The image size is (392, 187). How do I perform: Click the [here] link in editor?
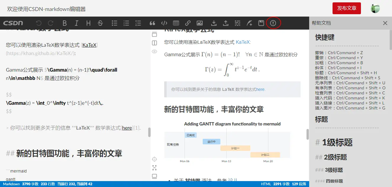[x=127, y=128]
